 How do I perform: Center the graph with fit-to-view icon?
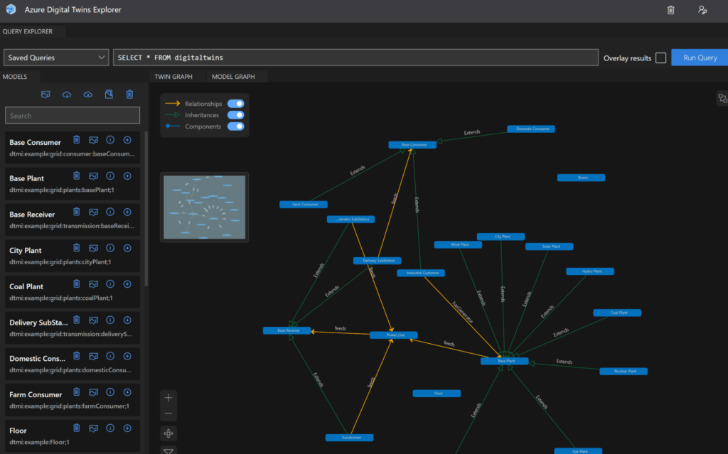click(168, 433)
